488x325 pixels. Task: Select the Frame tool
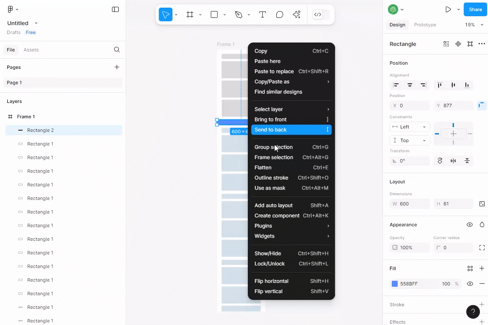[x=190, y=14]
